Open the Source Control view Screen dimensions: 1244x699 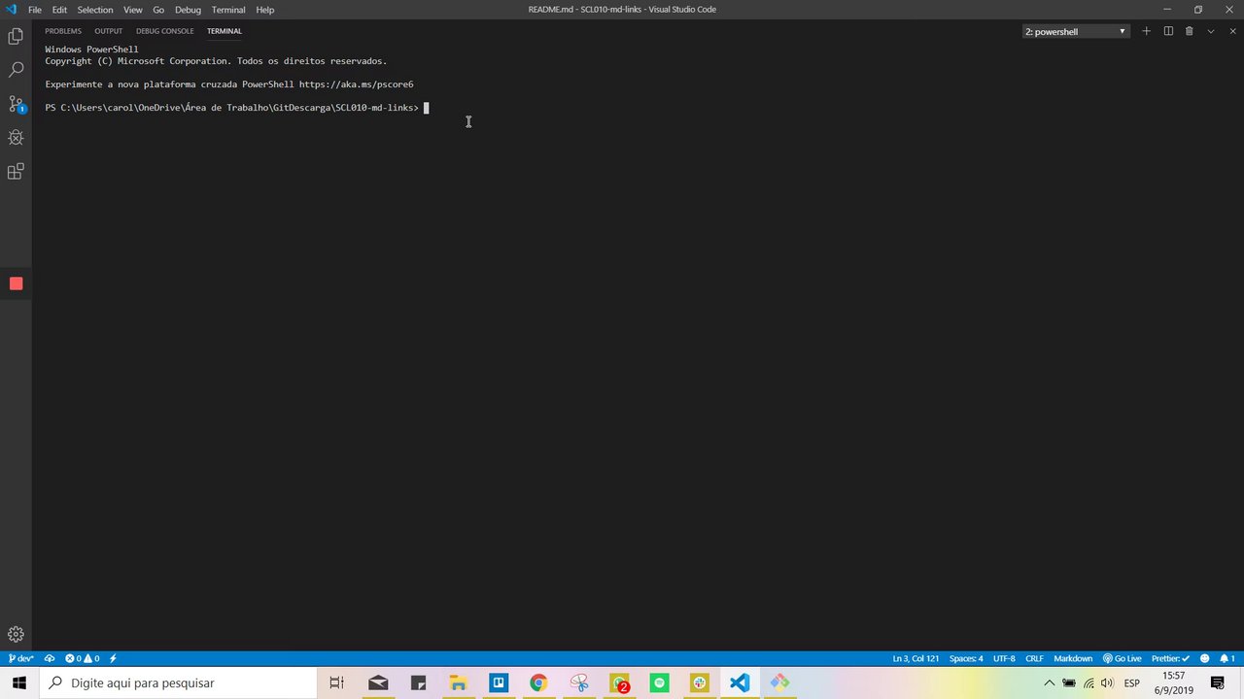[x=16, y=104]
